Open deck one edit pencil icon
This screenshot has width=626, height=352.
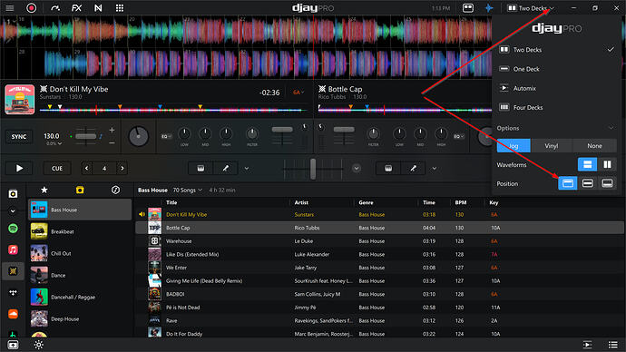point(226,169)
